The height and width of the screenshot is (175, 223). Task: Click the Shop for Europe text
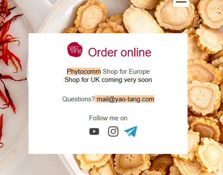coord(126,72)
